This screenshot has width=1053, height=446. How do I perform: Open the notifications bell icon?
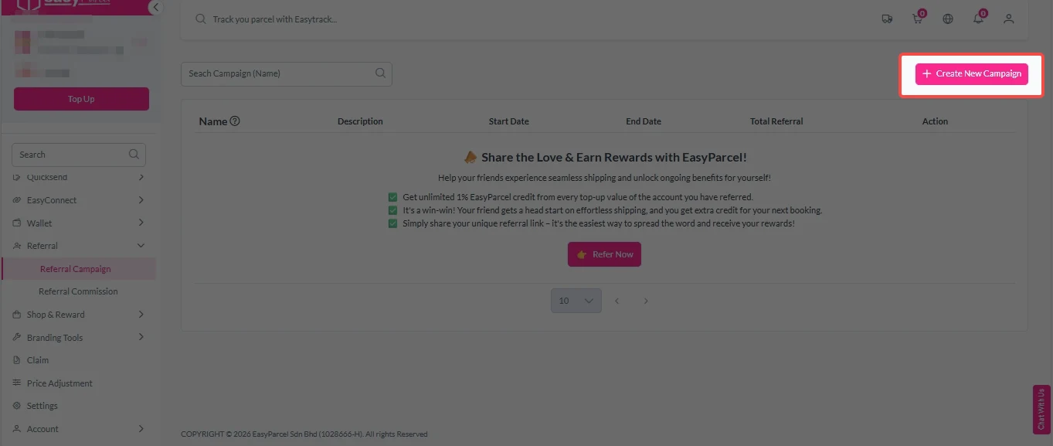coord(979,19)
